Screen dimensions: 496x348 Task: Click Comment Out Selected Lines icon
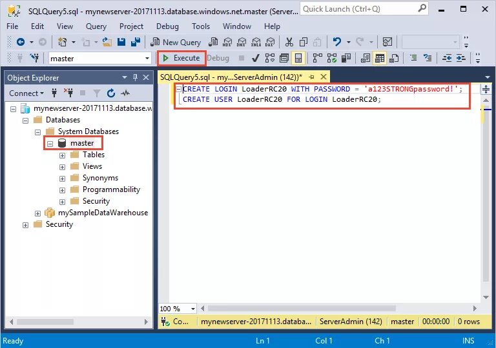pos(413,58)
